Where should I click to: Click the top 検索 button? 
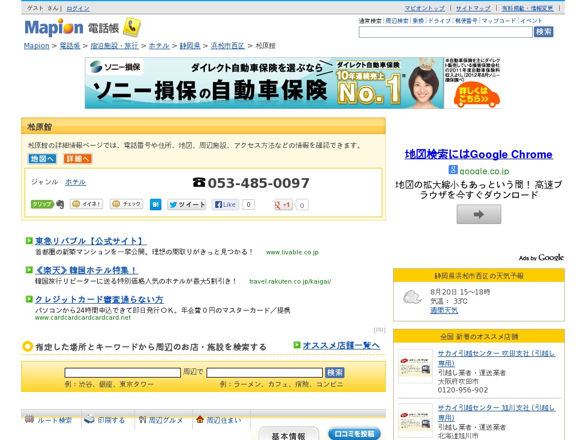[544, 32]
